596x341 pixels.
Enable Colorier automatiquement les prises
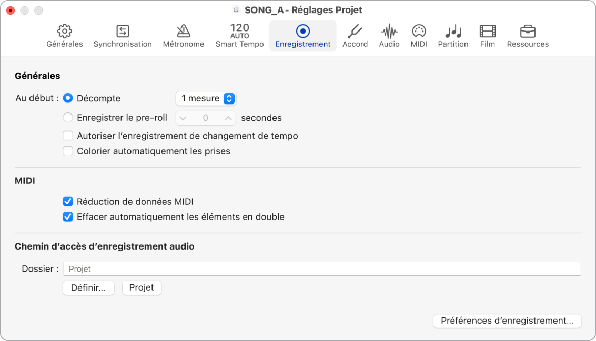pos(68,151)
